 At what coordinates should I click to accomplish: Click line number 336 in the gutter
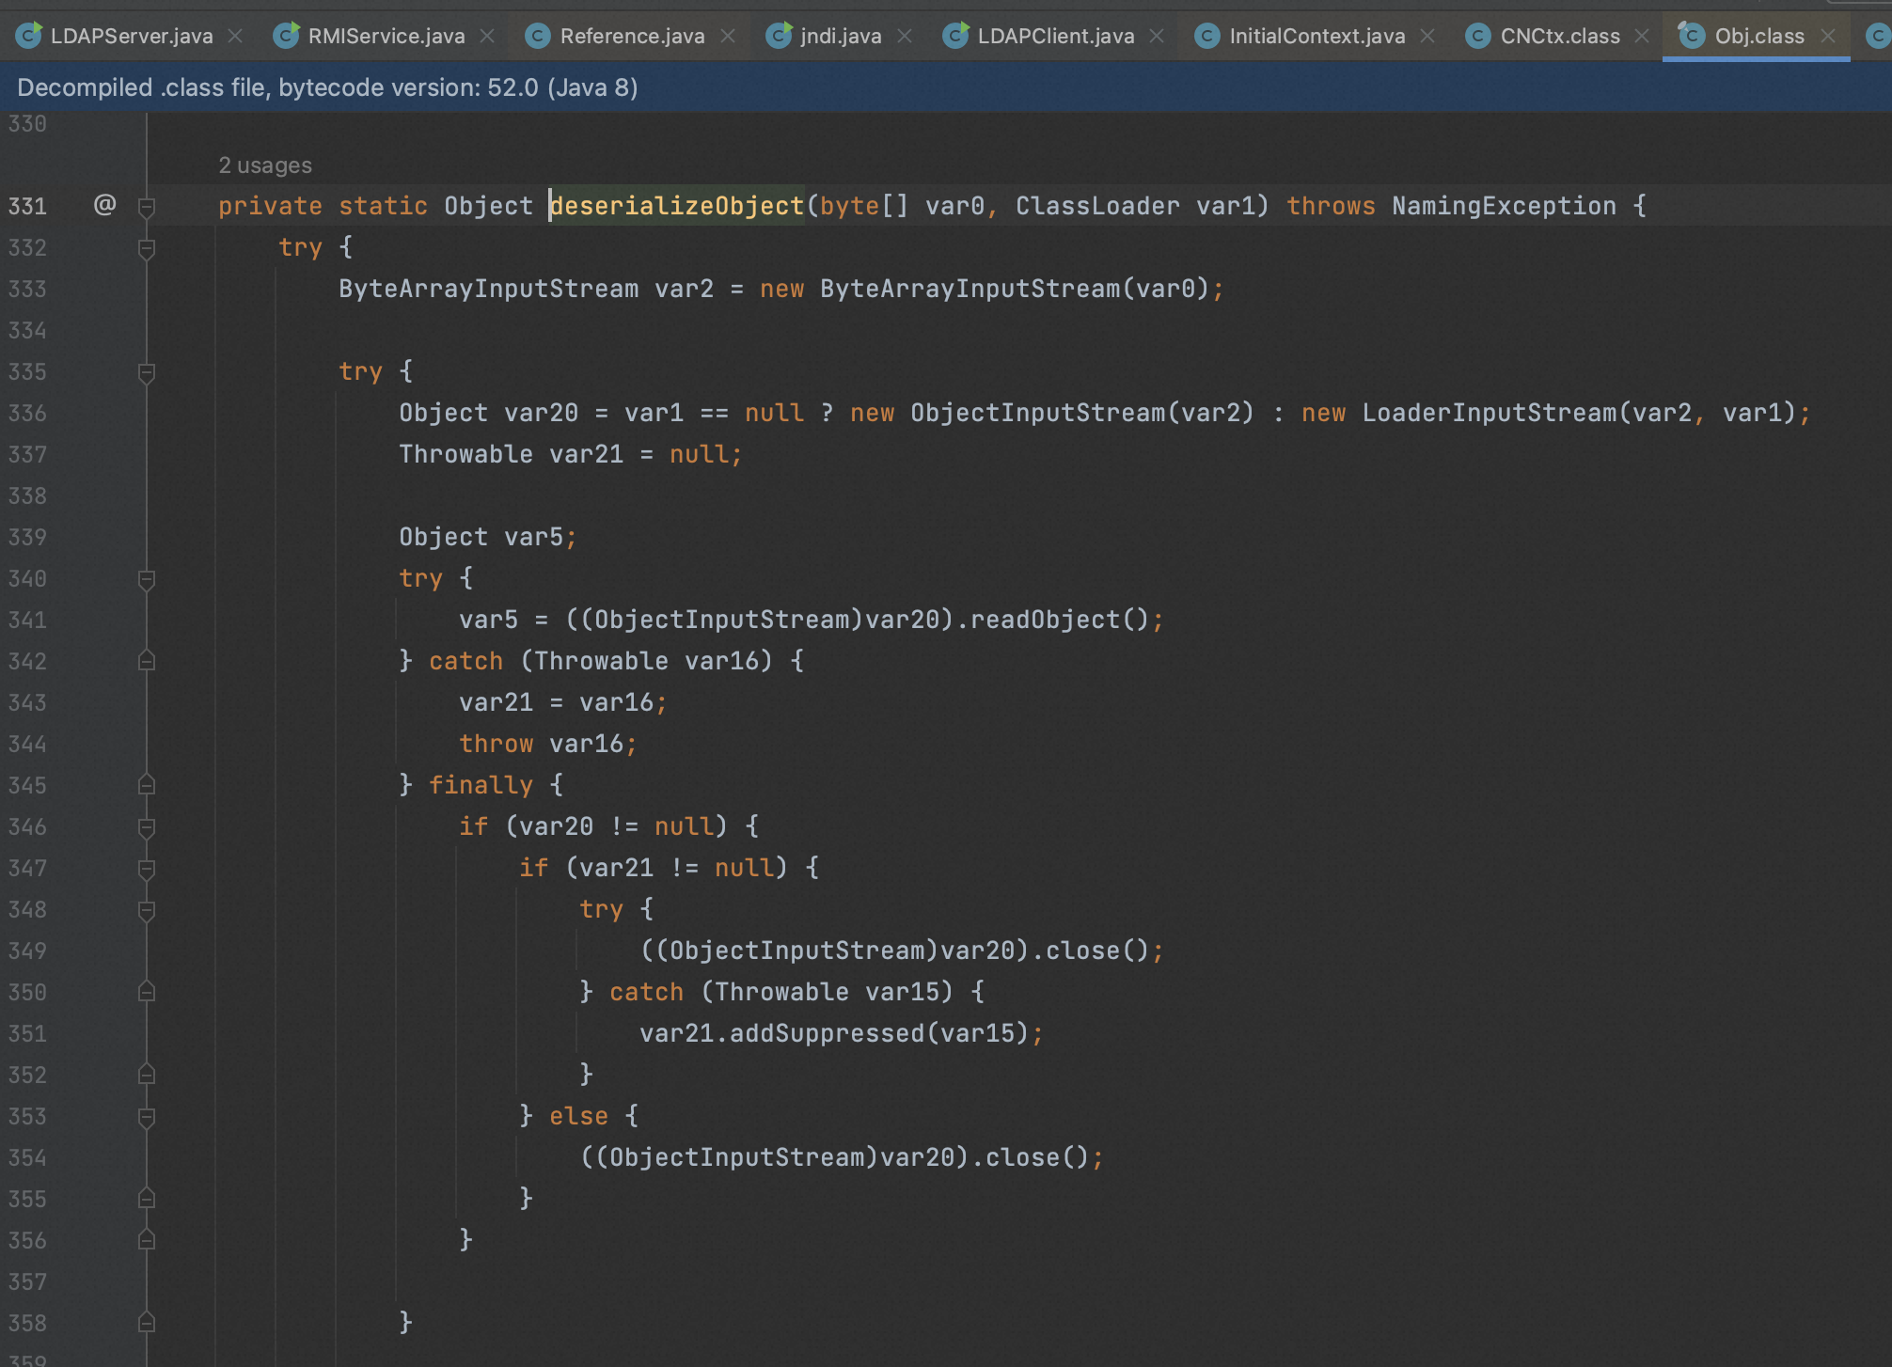(x=27, y=413)
